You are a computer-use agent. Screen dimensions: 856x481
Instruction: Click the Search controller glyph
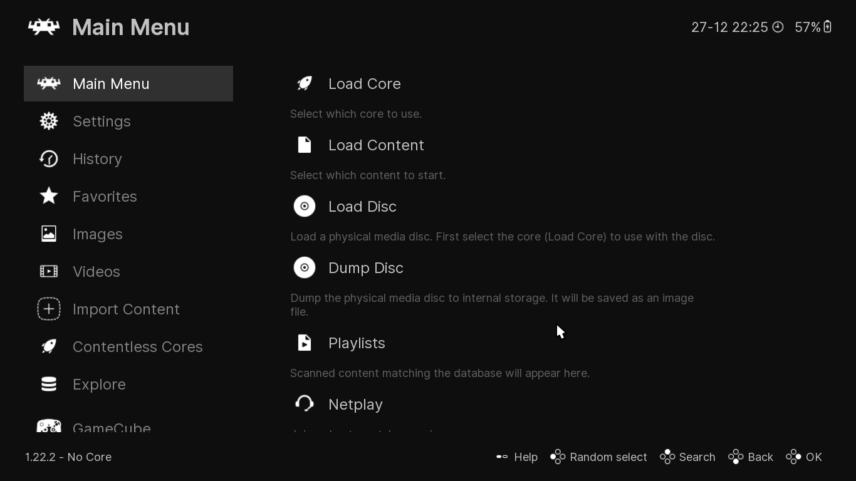pos(667,457)
